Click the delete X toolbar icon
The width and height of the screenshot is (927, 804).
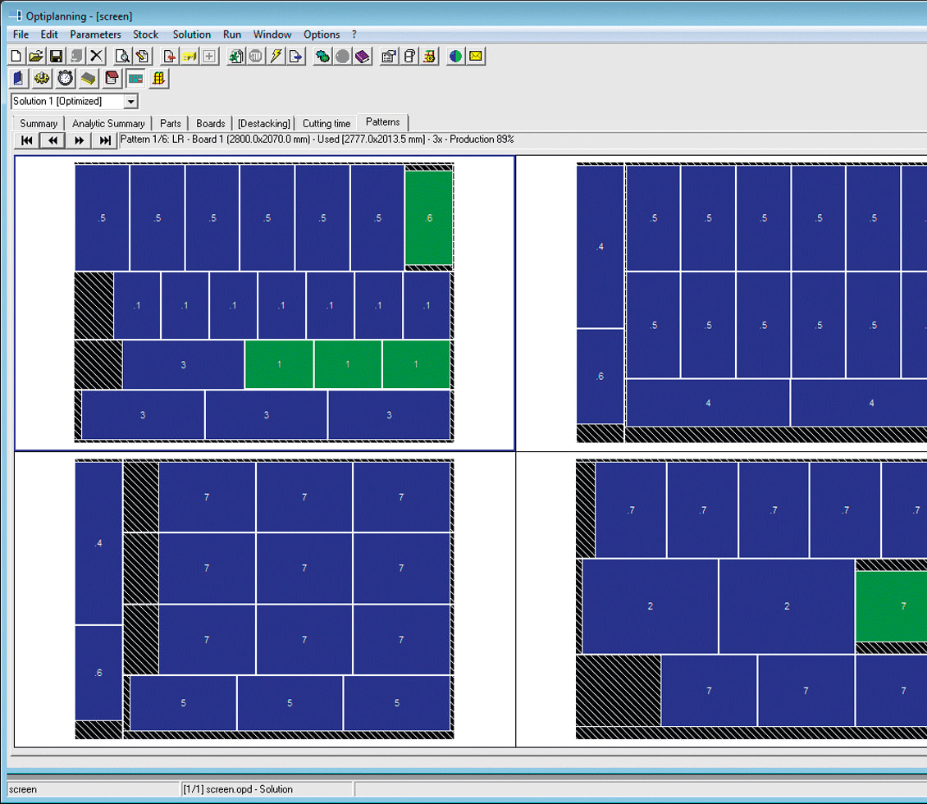click(x=96, y=56)
